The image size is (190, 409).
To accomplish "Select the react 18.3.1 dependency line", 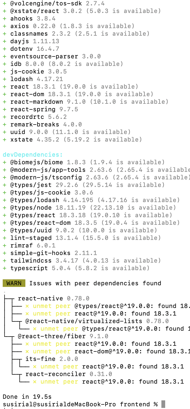I will (x=70, y=87).
